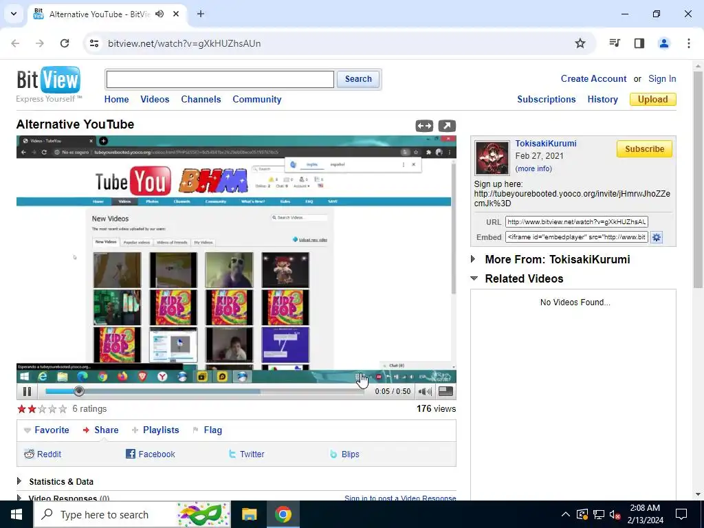The height and width of the screenshot is (528, 704).
Task: Select the video URL field
Action: point(577,222)
